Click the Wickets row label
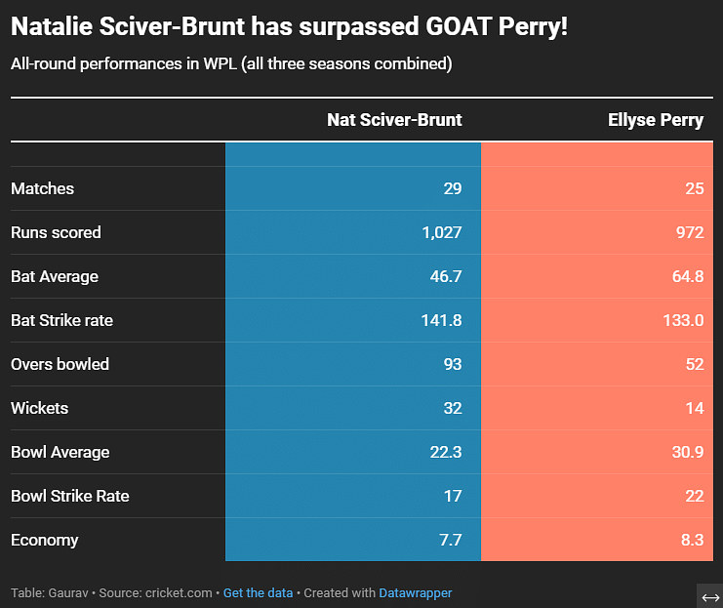 pos(40,408)
